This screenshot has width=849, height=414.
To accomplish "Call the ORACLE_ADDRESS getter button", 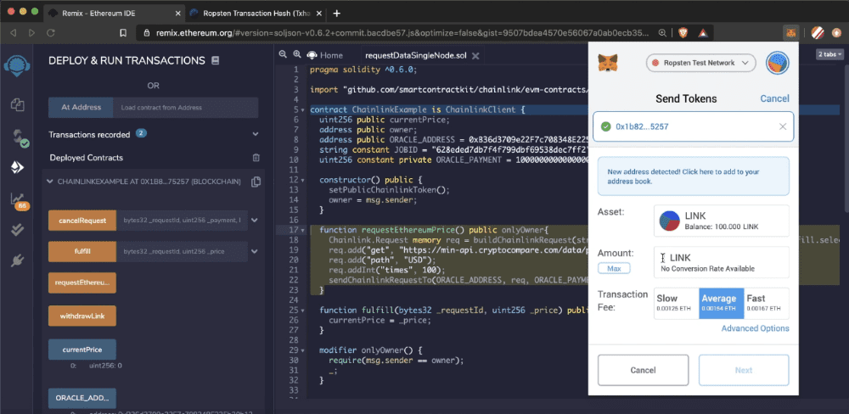I will (x=82, y=398).
